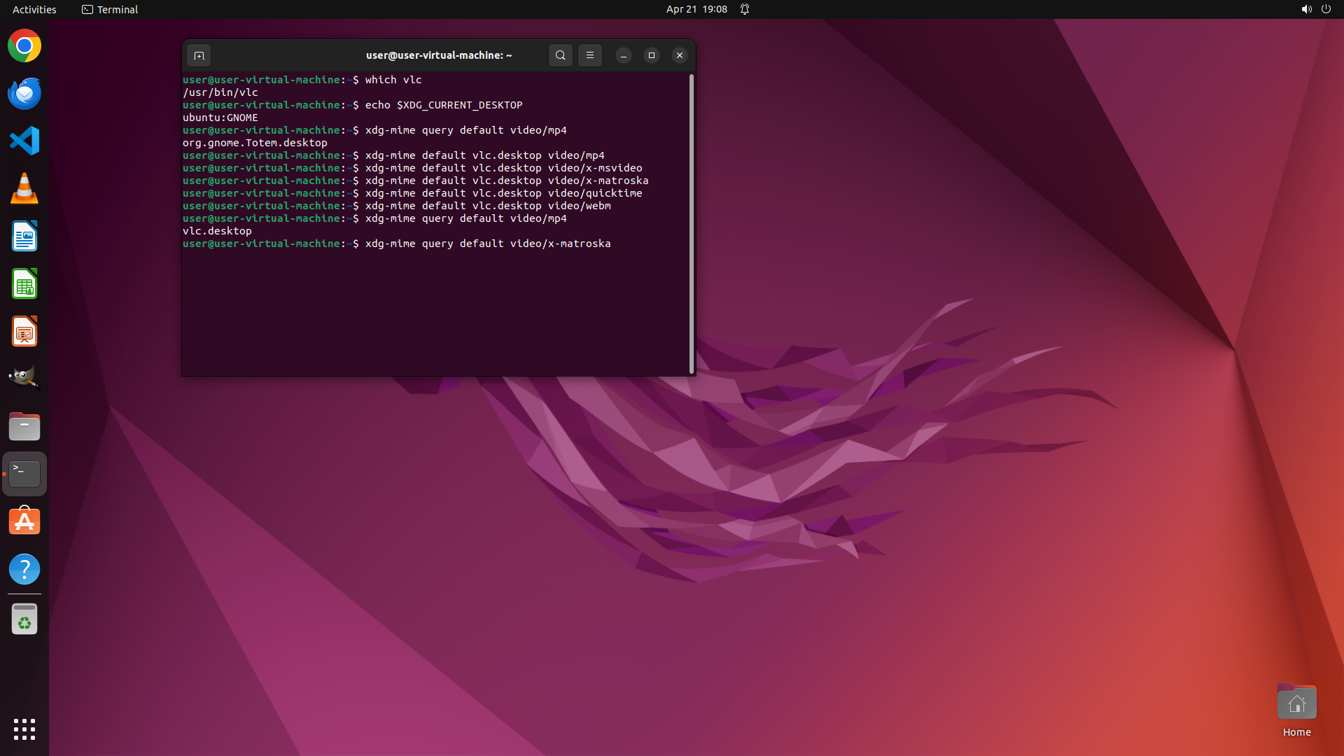1344x756 pixels.
Task: Open the clock and notifications panel
Action: click(x=696, y=9)
